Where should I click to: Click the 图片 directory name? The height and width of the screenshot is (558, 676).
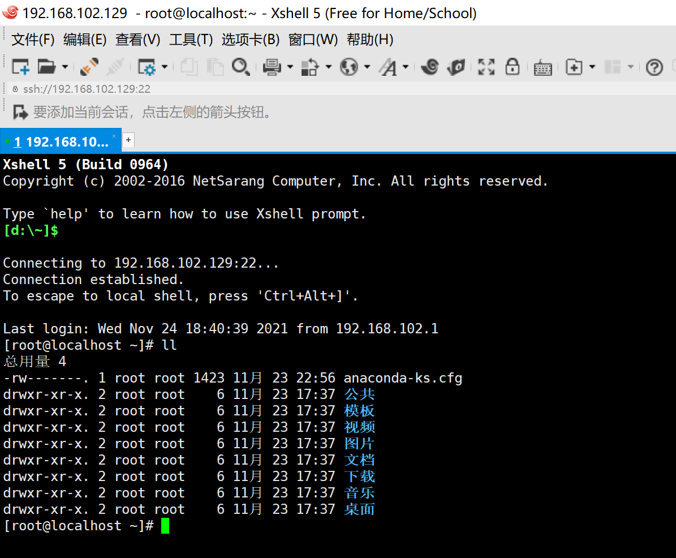360,443
